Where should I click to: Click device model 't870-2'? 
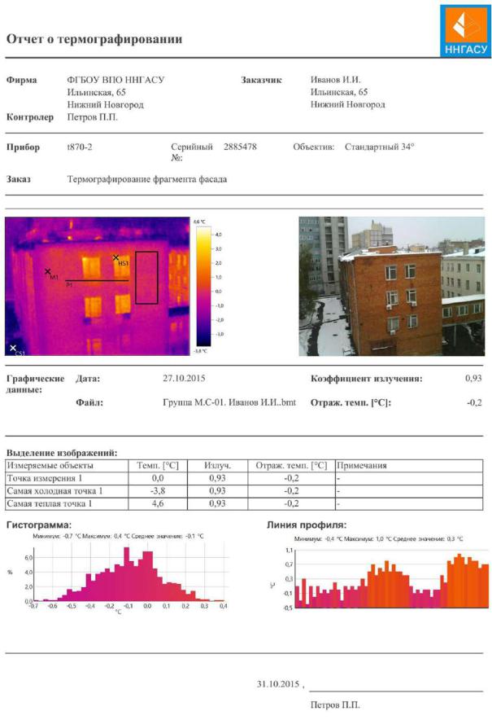[x=80, y=147]
